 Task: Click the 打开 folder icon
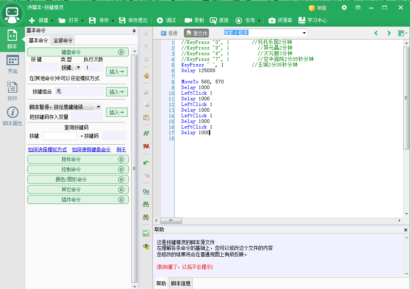(x=62, y=21)
